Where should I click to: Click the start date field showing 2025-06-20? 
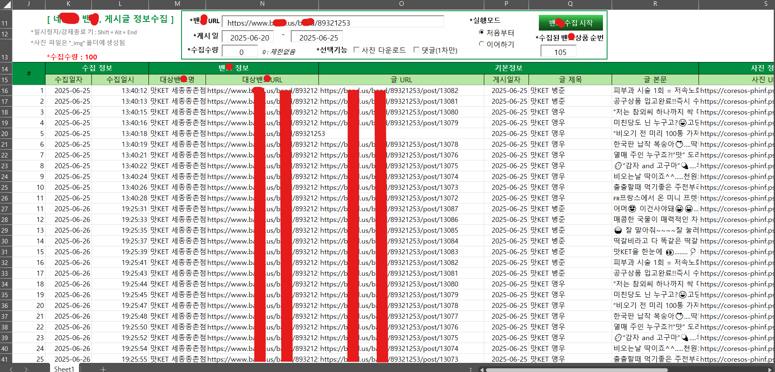pyautogui.click(x=248, y=36)
